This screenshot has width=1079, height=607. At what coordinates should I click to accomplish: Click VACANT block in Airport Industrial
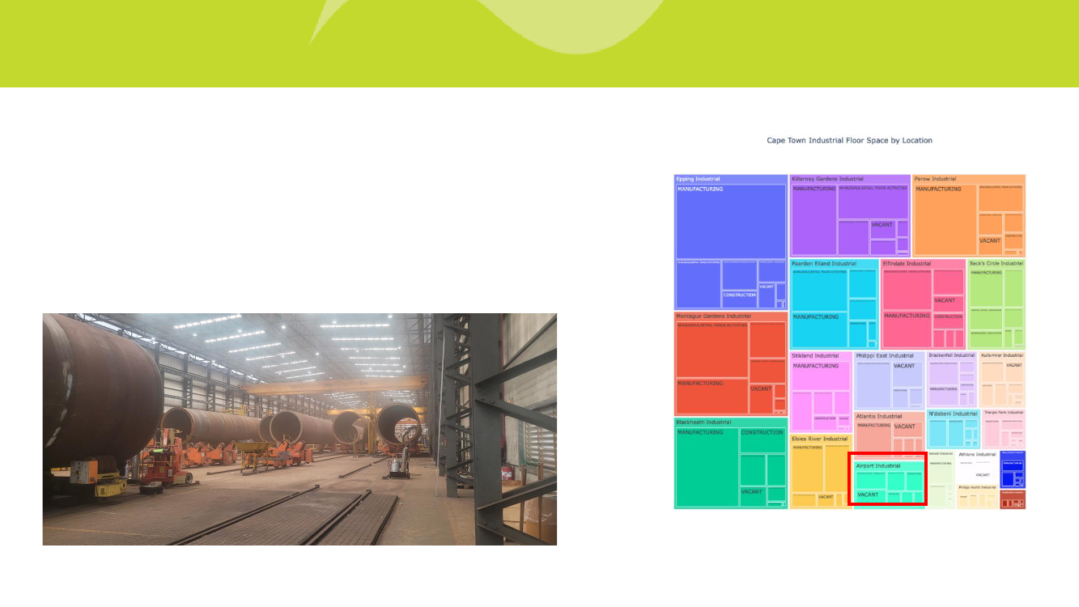tap(869, 496)
